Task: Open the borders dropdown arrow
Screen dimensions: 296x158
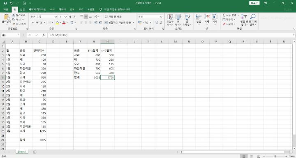Action: 53,23
